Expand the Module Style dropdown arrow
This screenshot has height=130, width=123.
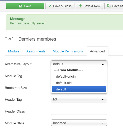pyautogui.click(x=103, y=123)
